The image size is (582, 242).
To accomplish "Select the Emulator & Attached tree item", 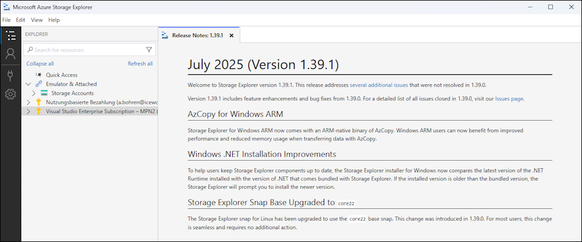I will click(90, 84).
